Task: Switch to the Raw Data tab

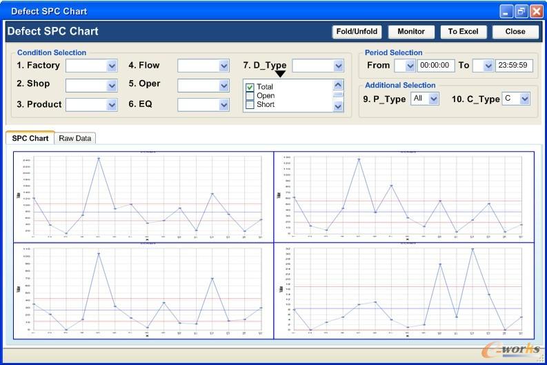Action: 75,138
